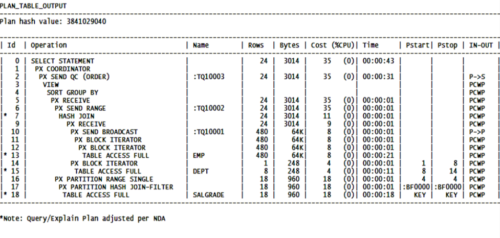
Task: Click the KEY Pstop value
Action: (451, 195)
